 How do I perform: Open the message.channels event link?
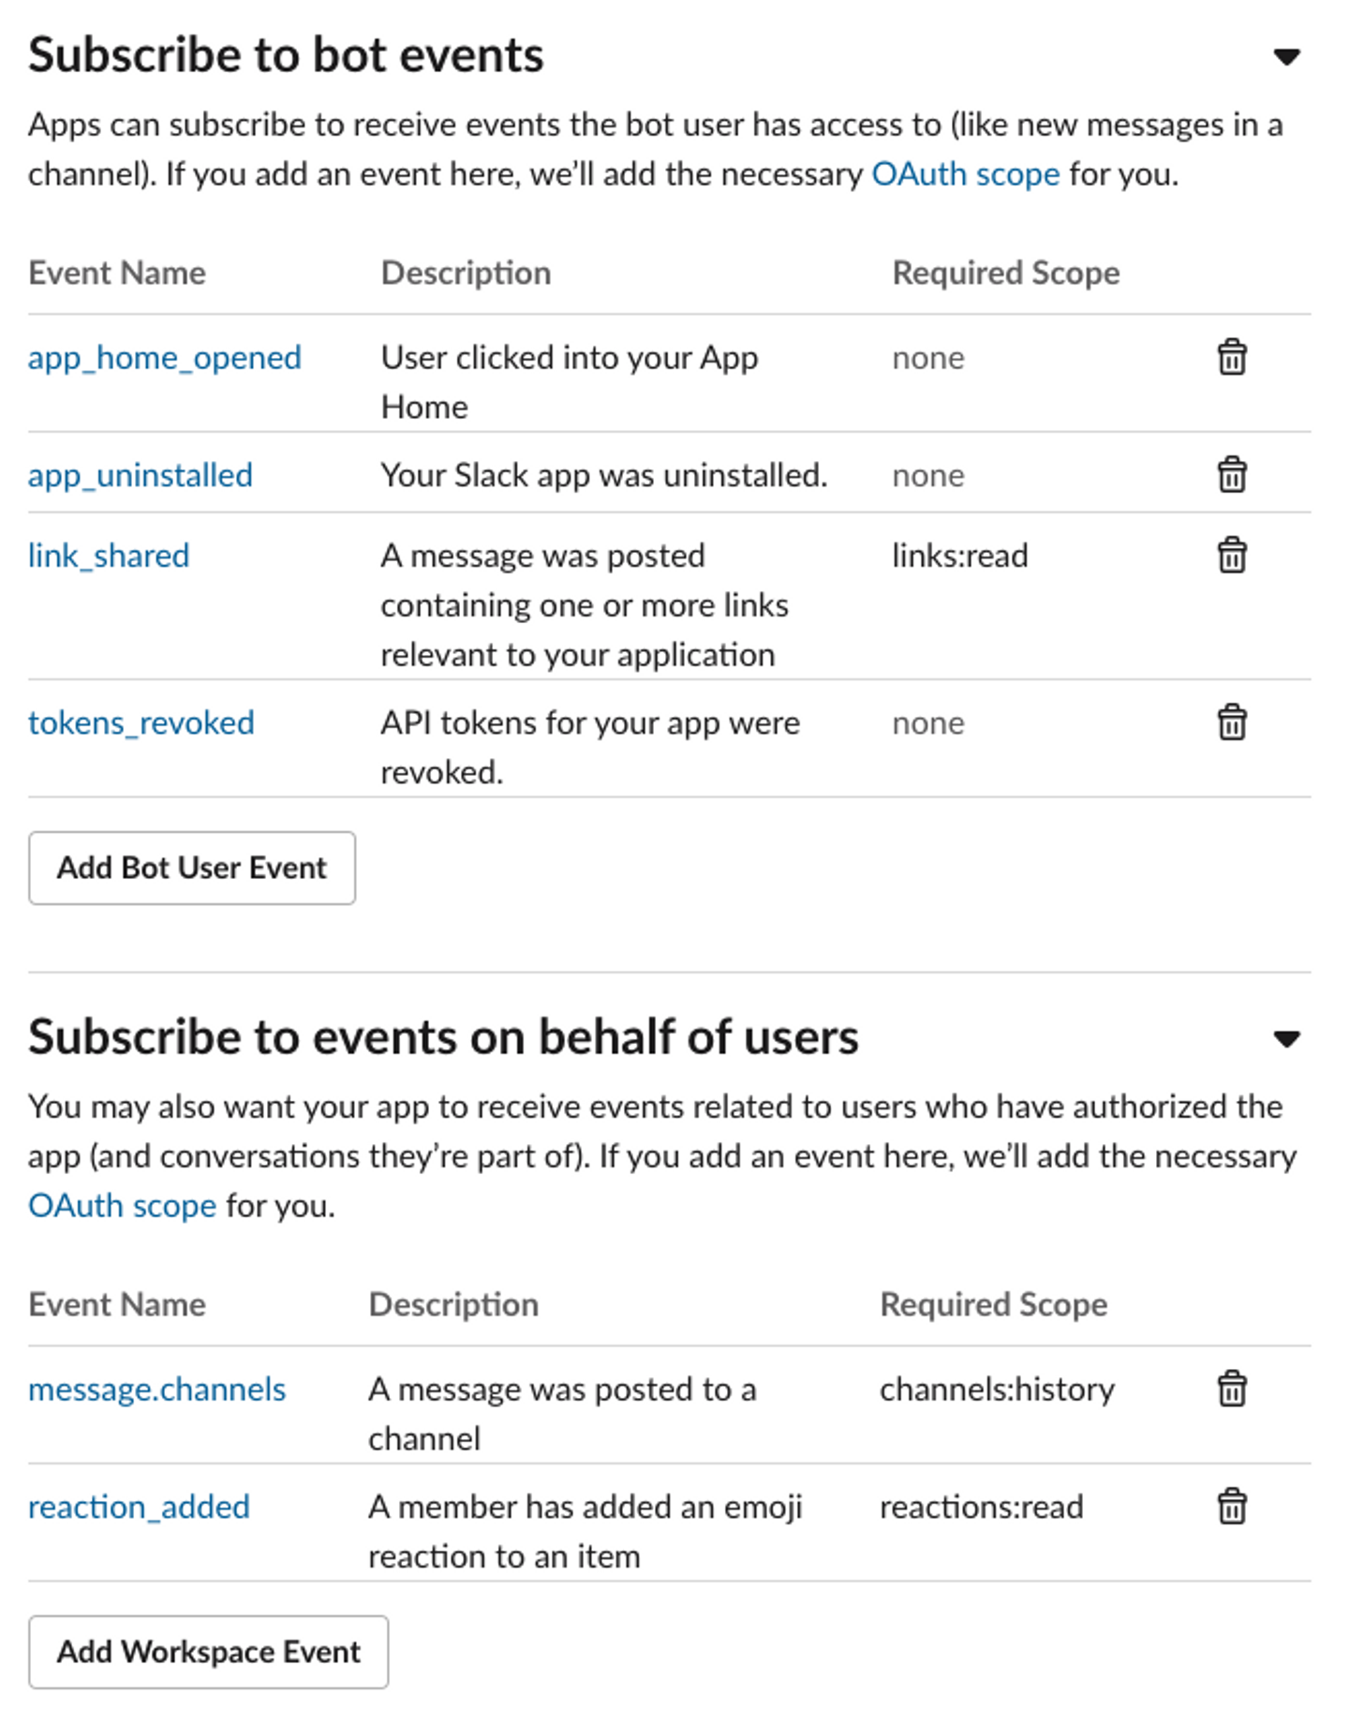[156, 1390]
